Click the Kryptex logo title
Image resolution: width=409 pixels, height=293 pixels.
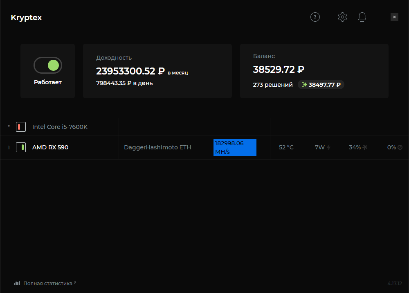[26, 18]
